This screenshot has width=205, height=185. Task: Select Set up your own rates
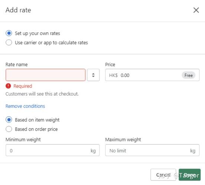tap(9, 33)
